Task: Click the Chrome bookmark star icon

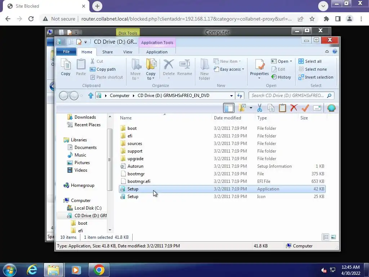Action: pos(312,19)
